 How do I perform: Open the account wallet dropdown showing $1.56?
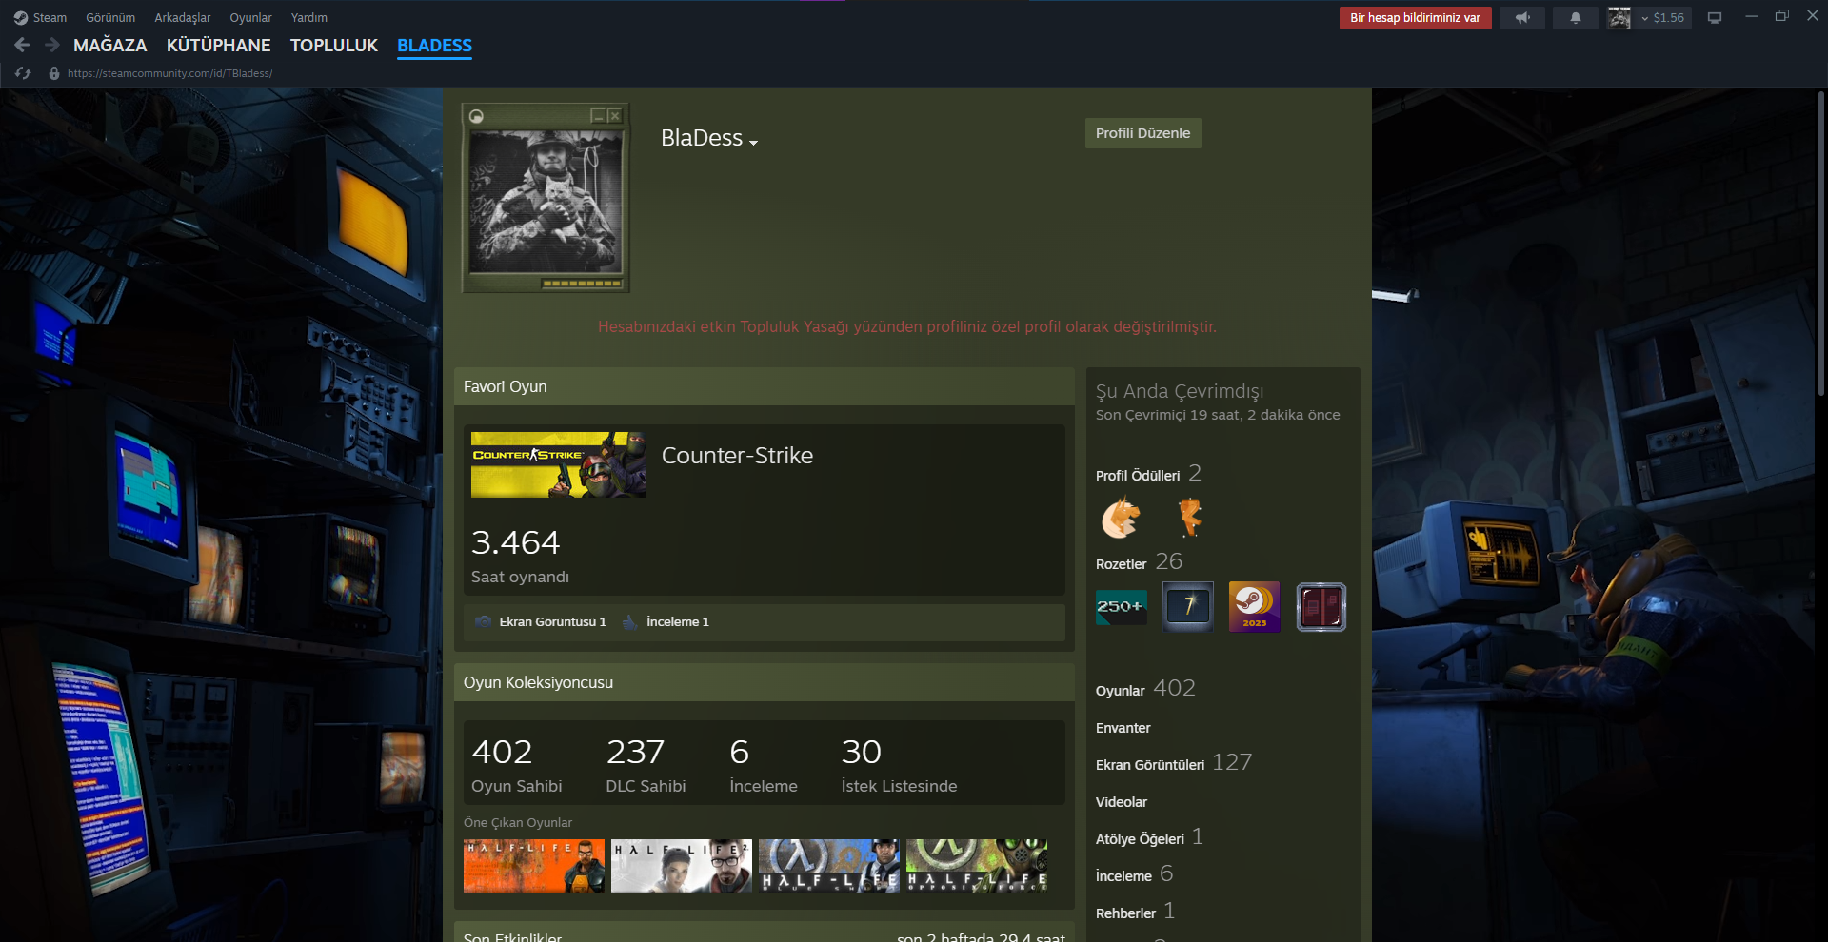(x=1663, y=18)
